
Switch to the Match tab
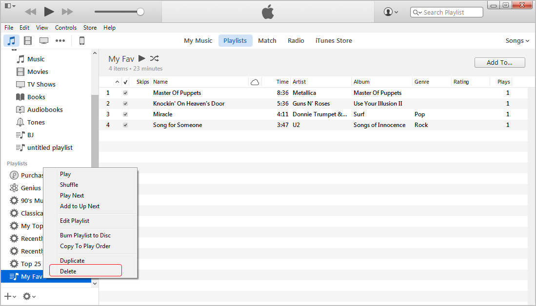tap(267, 40)
